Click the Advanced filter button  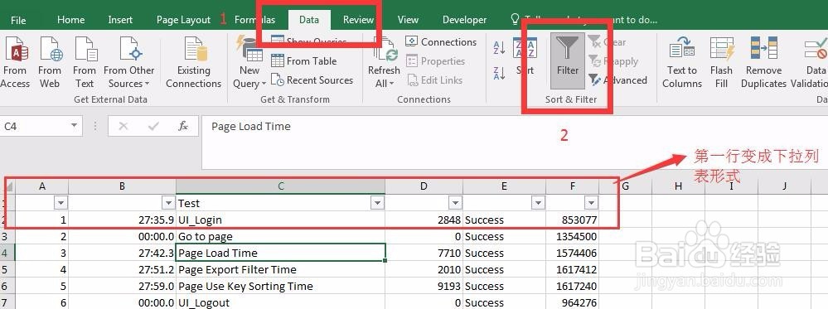pyautogui.click(x=617, y=80)
